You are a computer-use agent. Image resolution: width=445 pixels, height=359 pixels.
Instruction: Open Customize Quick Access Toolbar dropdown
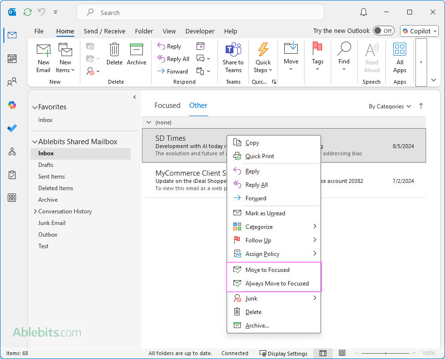click(x=55, y=12)
